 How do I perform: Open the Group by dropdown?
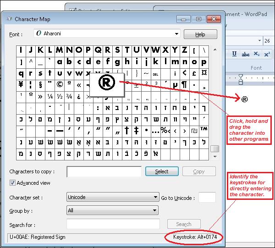point(112,211)
